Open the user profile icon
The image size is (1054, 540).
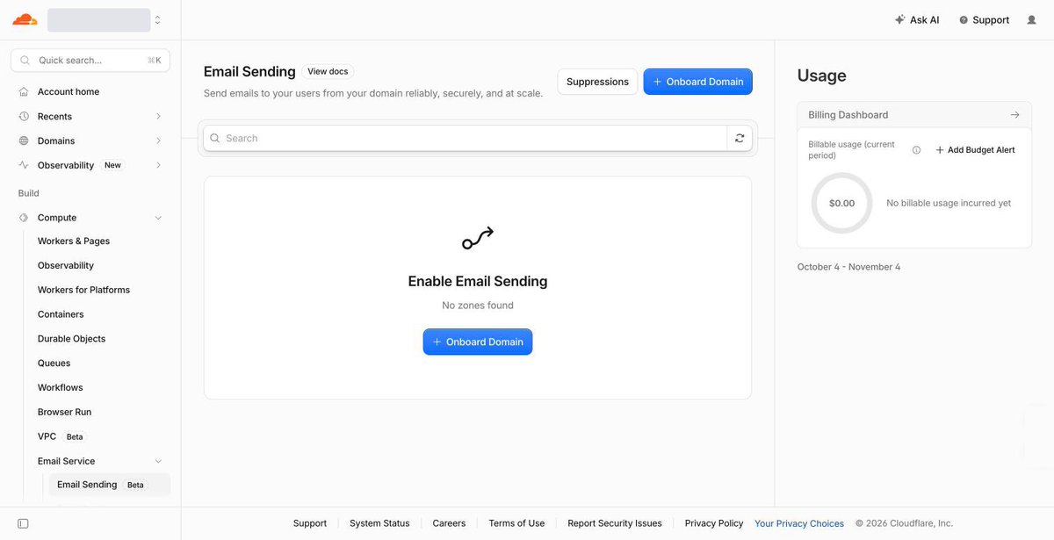(x=1031, y=19)
